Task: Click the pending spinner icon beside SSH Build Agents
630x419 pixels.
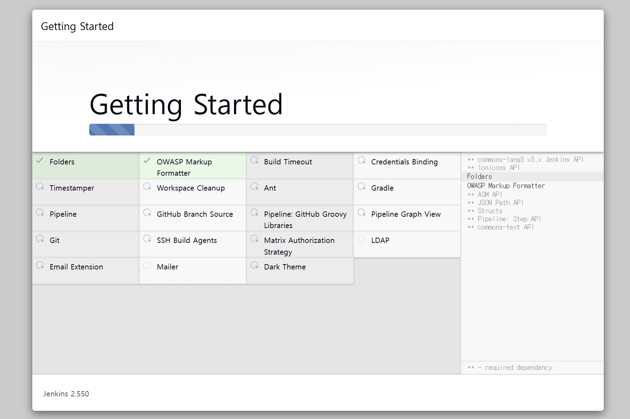Action: click(x=147, y=239)
